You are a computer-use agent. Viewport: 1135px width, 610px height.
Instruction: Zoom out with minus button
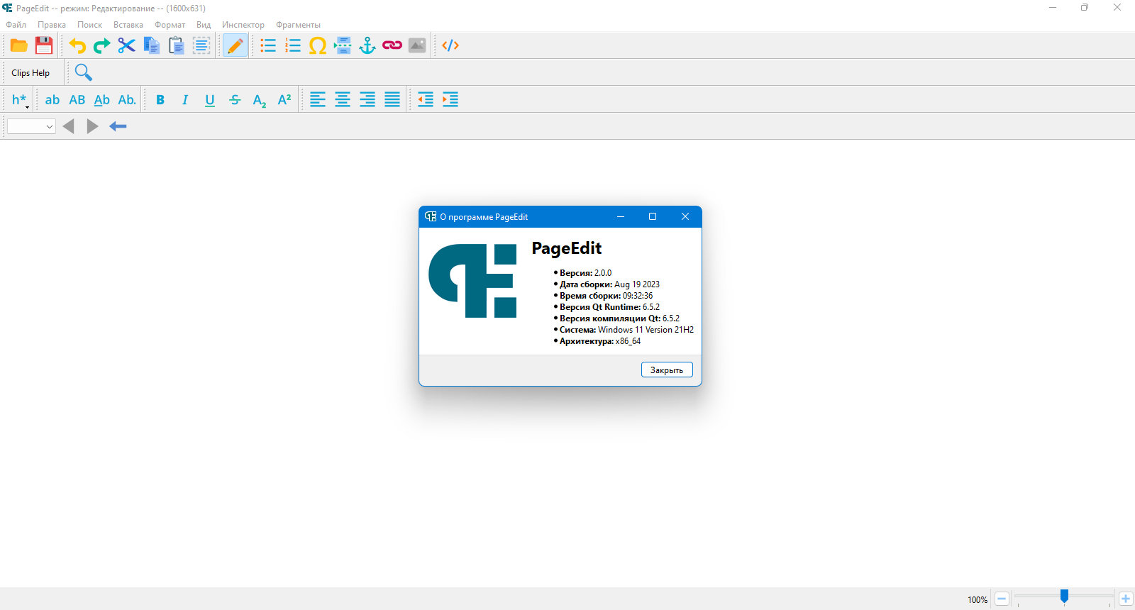1002,599
